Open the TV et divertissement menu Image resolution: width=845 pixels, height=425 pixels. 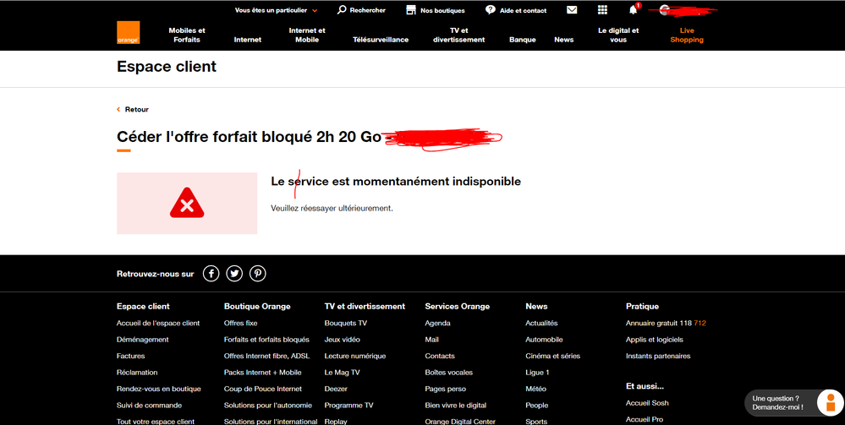[458, 35]
